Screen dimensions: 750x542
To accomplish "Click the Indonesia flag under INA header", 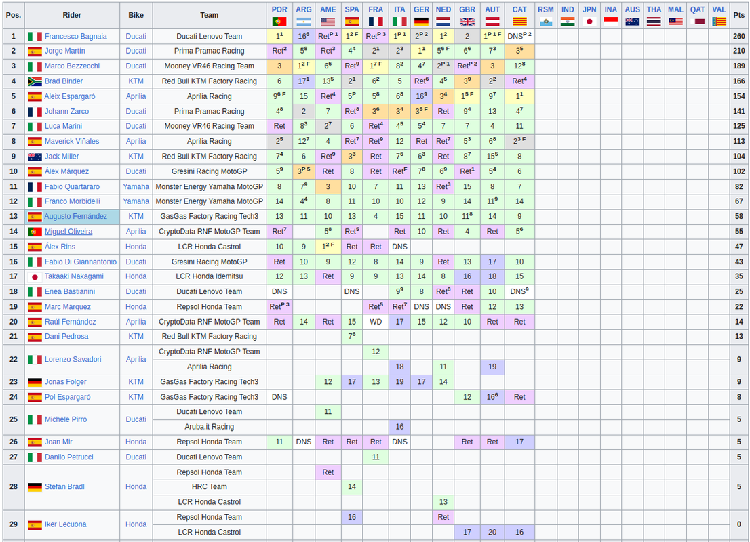I will coord(611,22).
